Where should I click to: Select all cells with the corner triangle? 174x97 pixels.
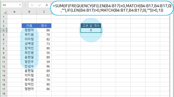[x=5, y=12]
